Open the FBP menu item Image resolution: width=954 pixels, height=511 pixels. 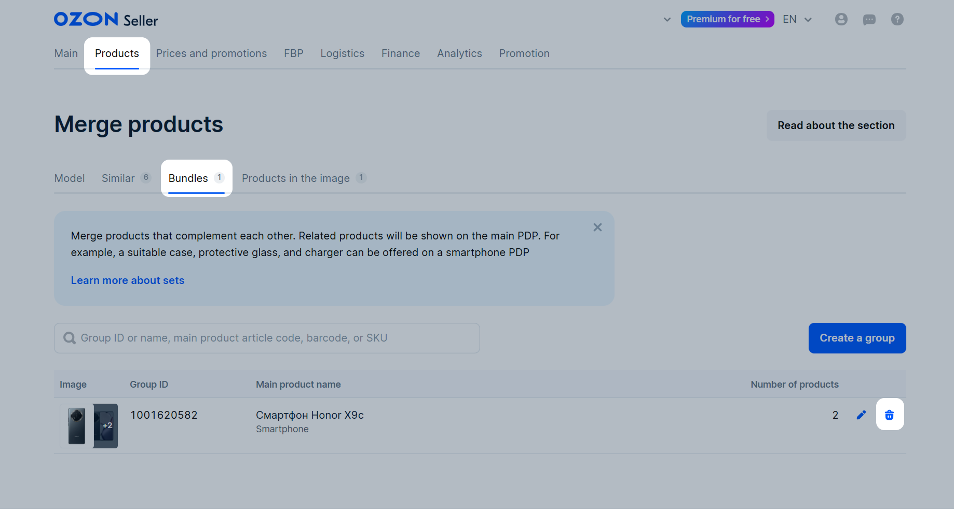tap(294, 53)
